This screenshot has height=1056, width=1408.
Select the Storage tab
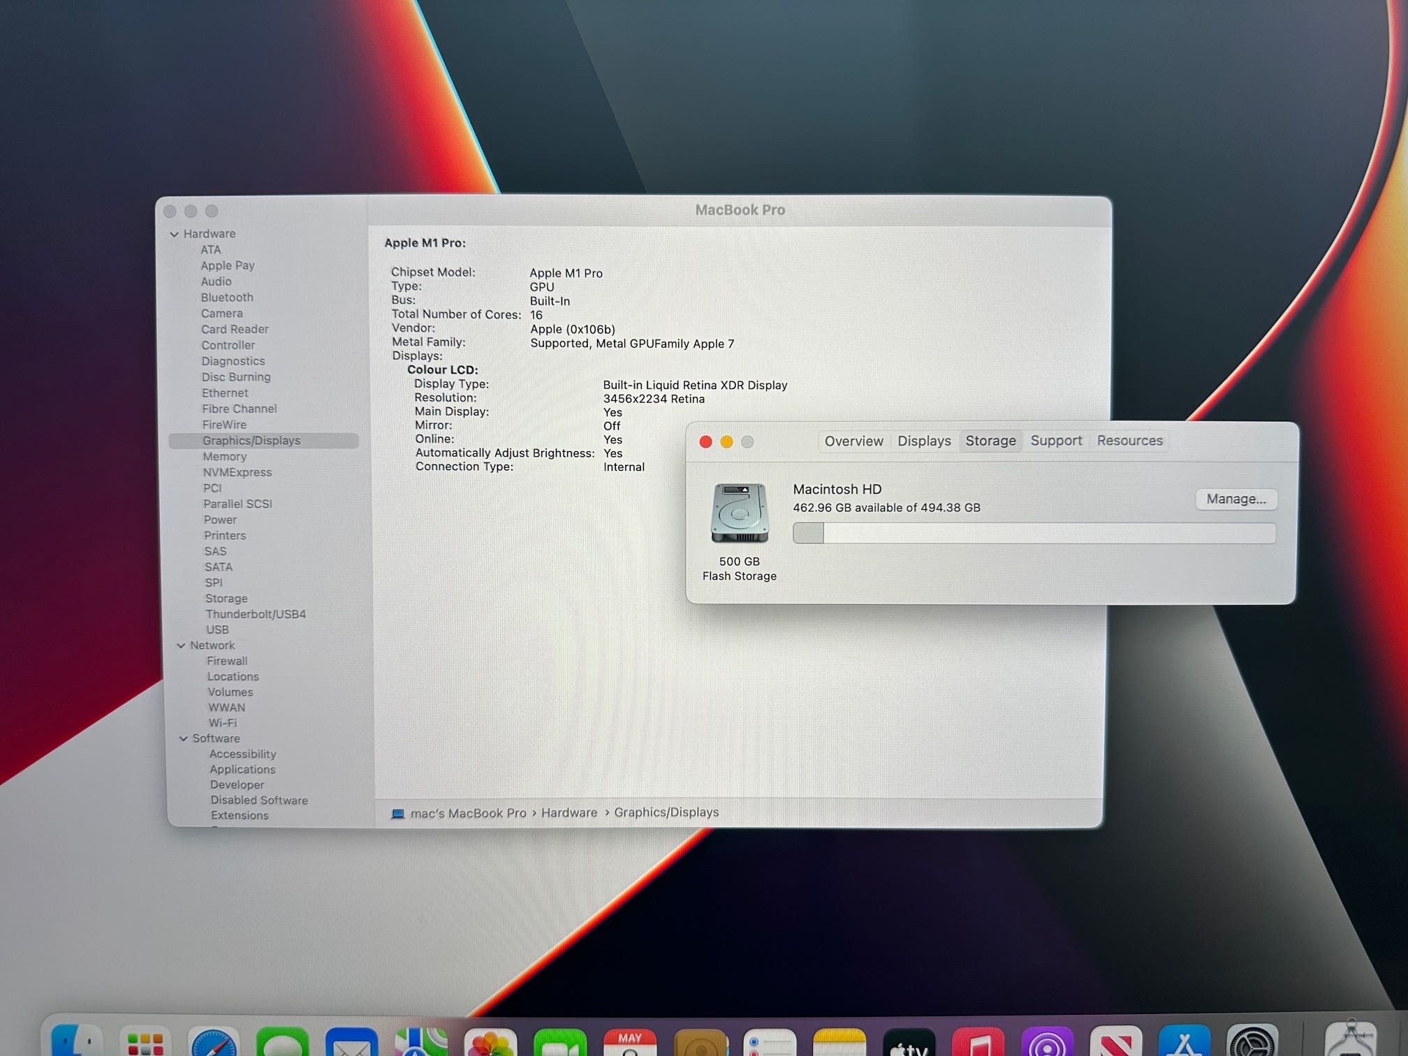[990, 441]
